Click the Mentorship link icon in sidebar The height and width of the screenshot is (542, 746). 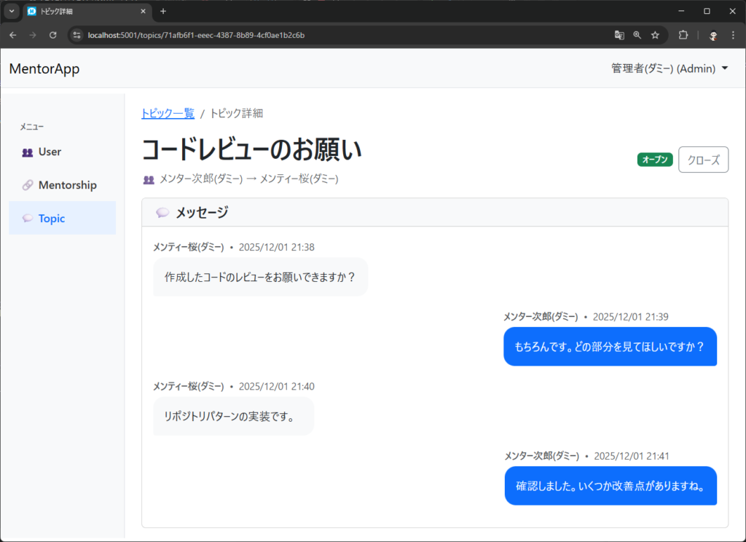click(x=28, y=185)
